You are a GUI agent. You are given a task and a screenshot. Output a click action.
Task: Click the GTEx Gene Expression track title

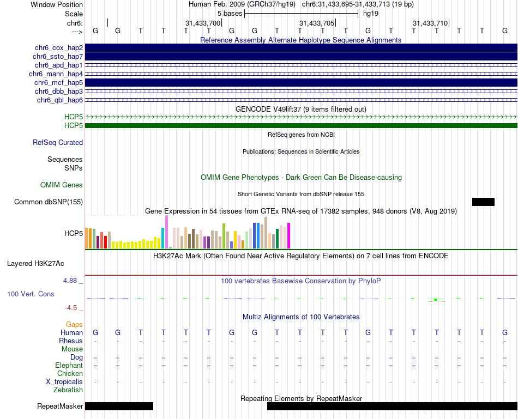point(301,211)
